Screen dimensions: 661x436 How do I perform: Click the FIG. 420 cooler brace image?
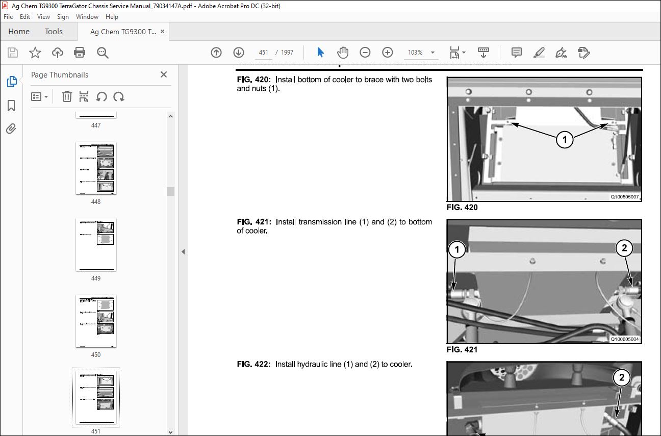coord(544,139)
